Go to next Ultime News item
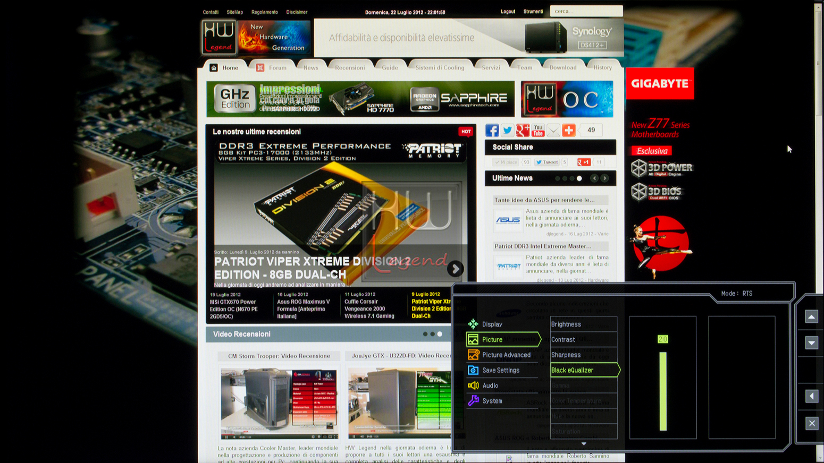The width and height of the screenshot is (824, 463). [x=604, y=178]
